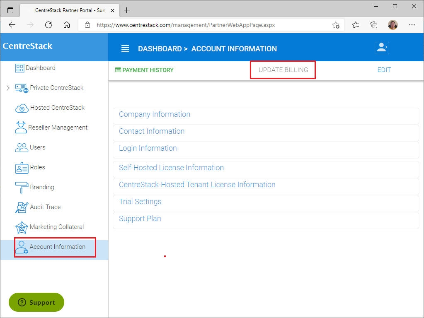Expand the Trial Settings section

click(266, 204)
